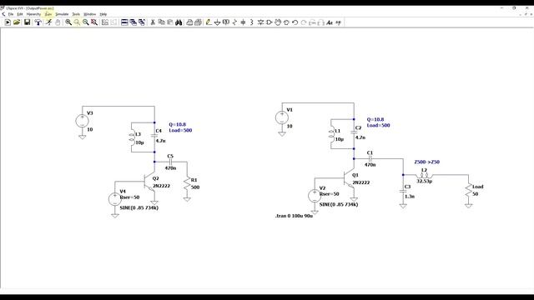The width and height of the screenshot is (534, 300).
Task: Click the 'Z500->Z50' comment text
Action: click(426, 162)
